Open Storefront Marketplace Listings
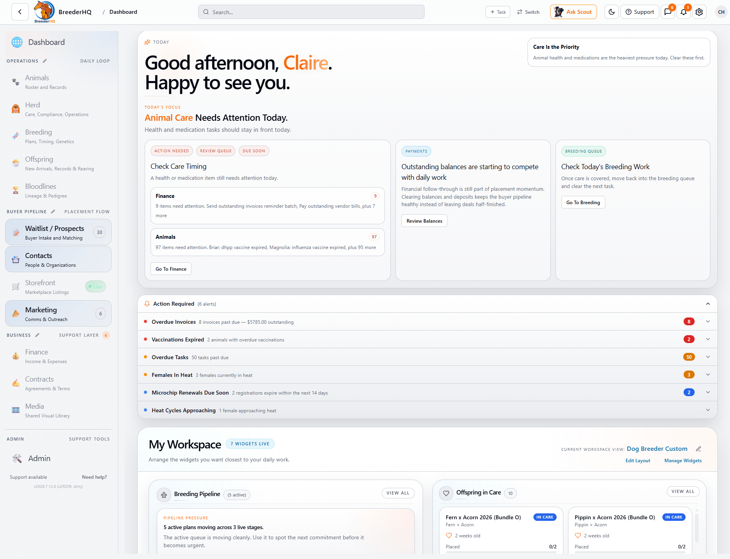The height and width of the screenshot is (559, 730). point(58,287)
